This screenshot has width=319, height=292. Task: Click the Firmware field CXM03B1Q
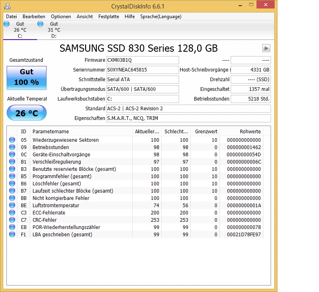pos(143,60)
